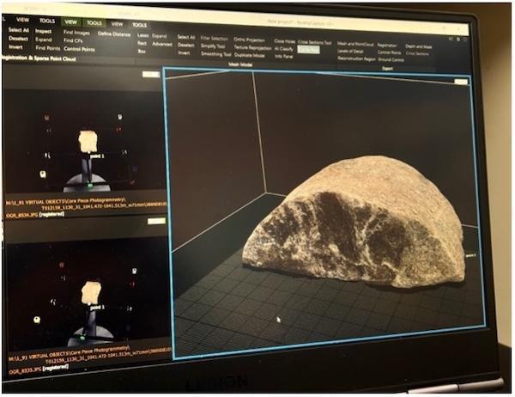Click Expand next to the Lasso tool

pos(160,36)
